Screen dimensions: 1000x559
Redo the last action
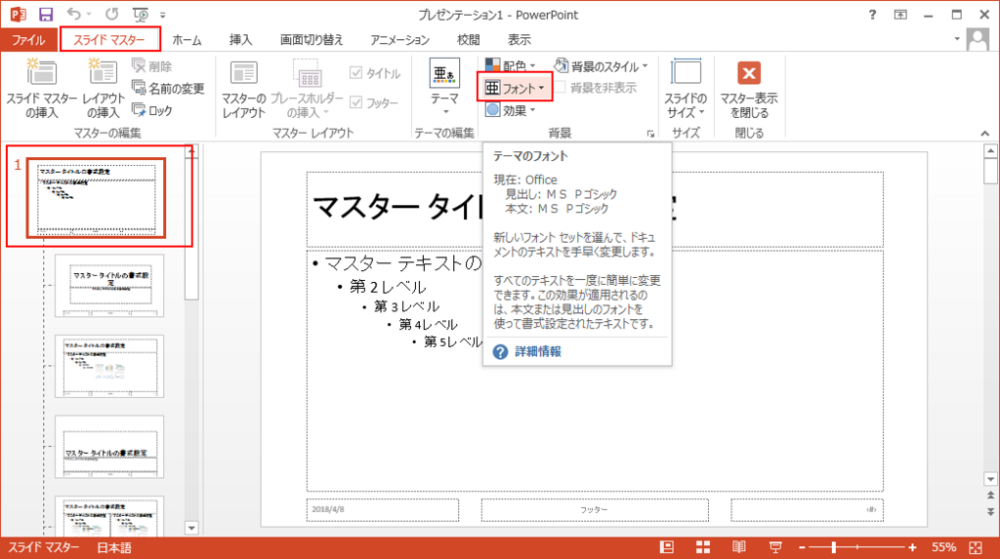pos(111,14)
